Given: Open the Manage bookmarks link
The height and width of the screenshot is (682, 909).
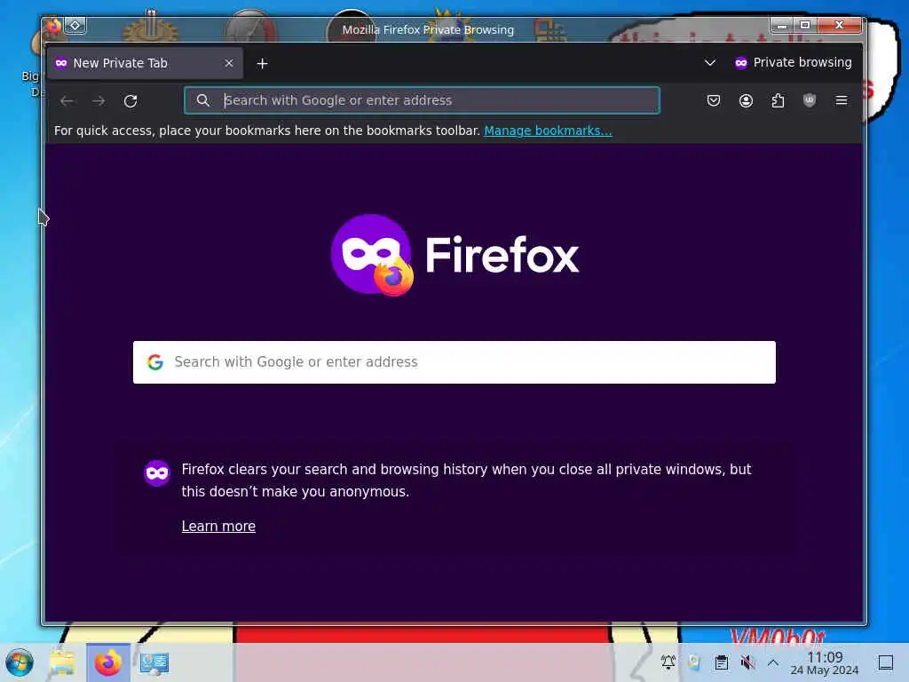Looking at the screenshot, I should tap(548, 131).
